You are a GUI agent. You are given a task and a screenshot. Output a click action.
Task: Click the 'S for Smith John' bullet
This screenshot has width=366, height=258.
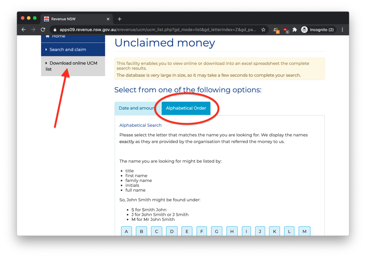pos(149,210)
